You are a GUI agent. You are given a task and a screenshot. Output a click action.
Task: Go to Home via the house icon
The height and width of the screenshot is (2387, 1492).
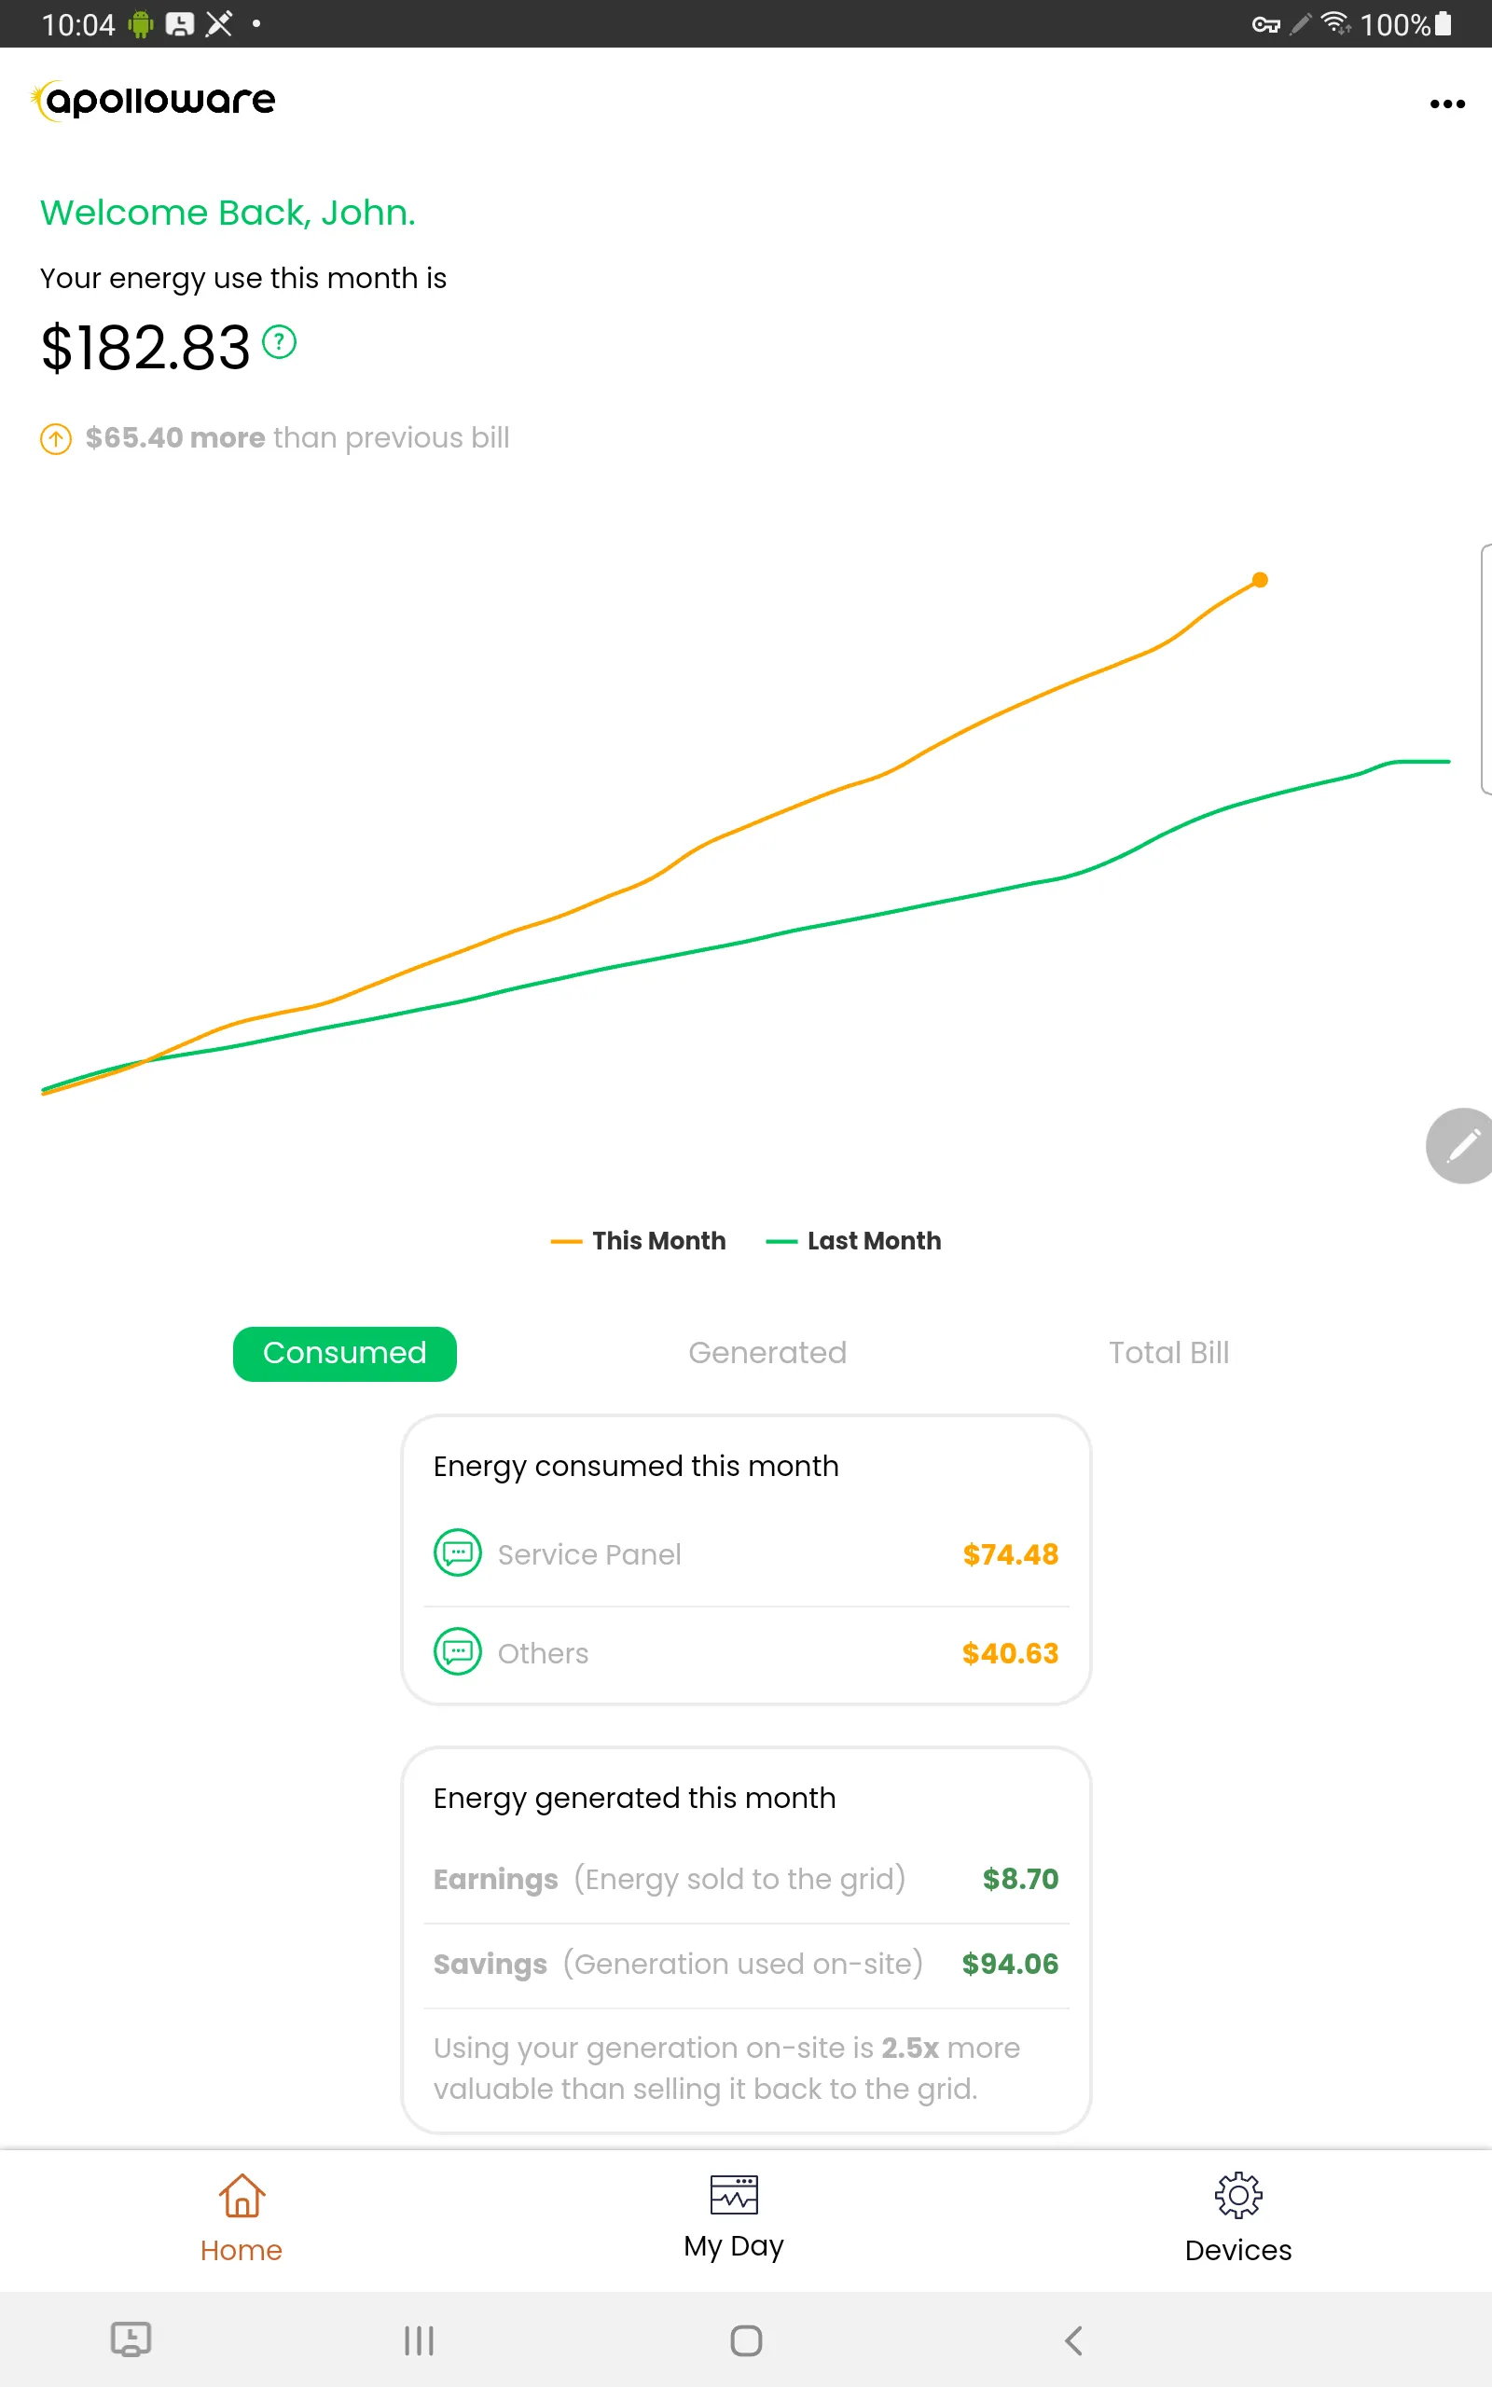[x=242, y=2196]
